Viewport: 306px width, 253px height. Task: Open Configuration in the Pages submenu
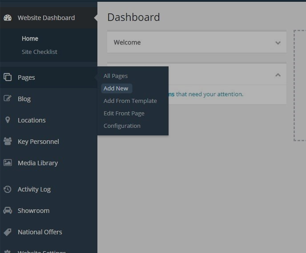pos(122,126)
